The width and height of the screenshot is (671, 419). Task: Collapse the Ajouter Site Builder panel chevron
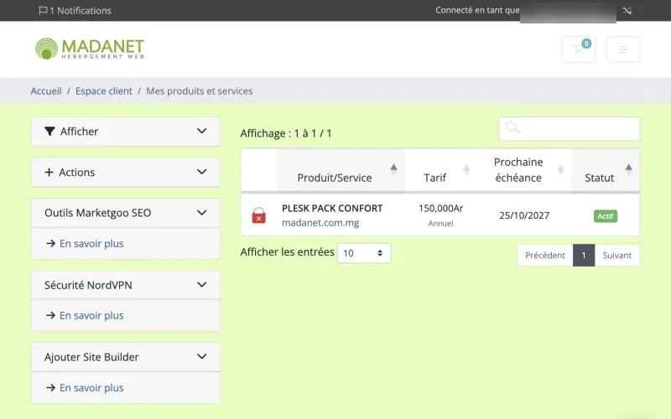[201, 356]
